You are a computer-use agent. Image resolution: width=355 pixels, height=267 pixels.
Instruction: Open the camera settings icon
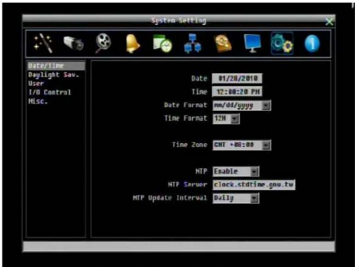click(73, 43)
